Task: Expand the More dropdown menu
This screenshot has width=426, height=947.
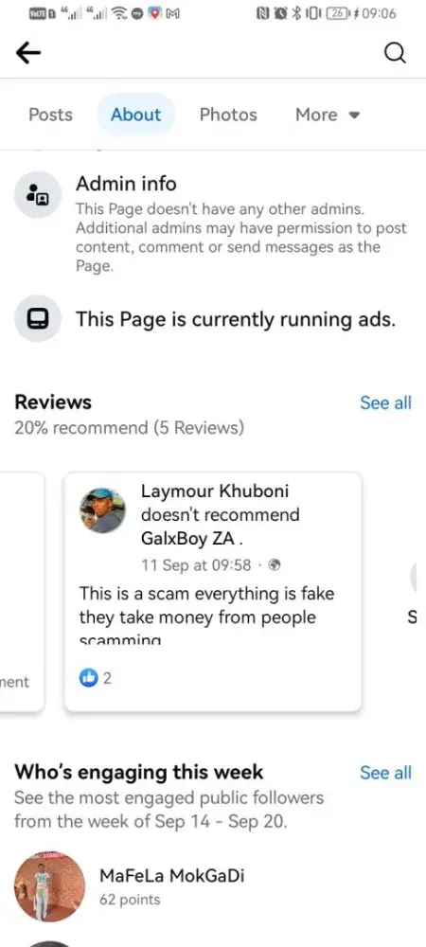Action: [327, 115]
